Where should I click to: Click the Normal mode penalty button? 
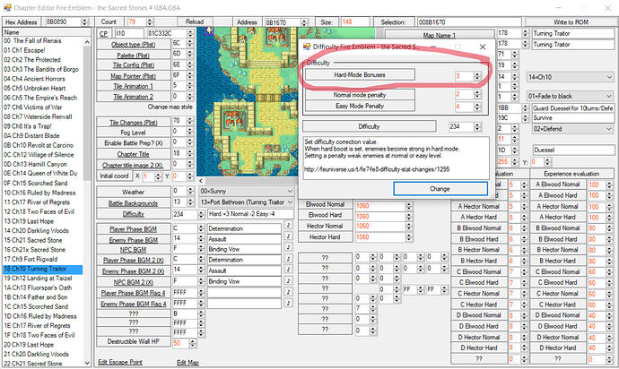point(360,95)
